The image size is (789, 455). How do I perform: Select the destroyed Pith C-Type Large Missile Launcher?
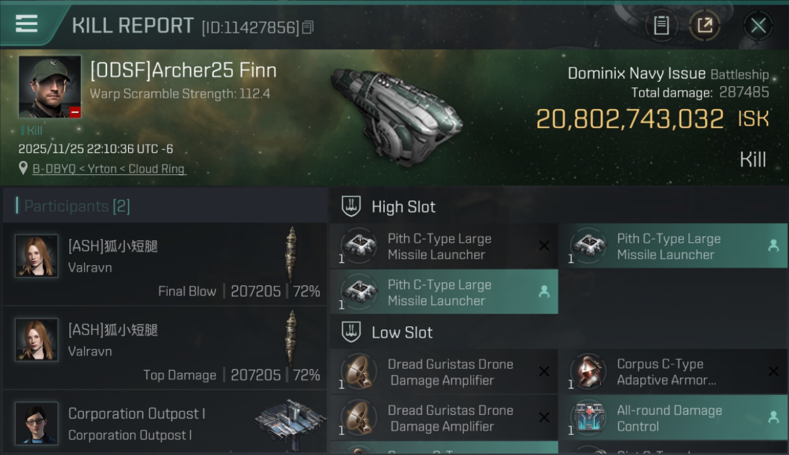coord(444,246)
